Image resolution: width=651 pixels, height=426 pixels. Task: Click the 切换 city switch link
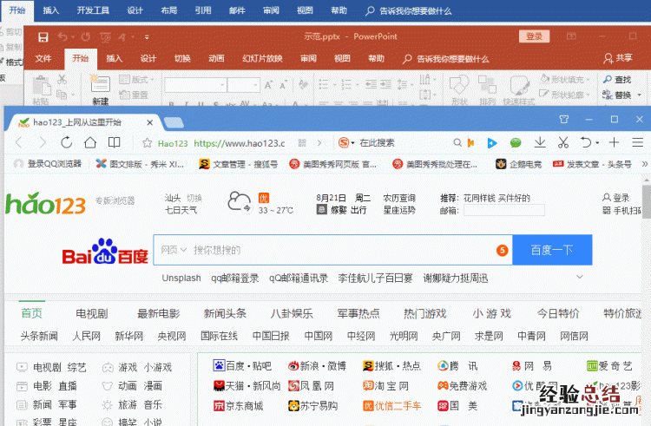[x=194, y=198]
